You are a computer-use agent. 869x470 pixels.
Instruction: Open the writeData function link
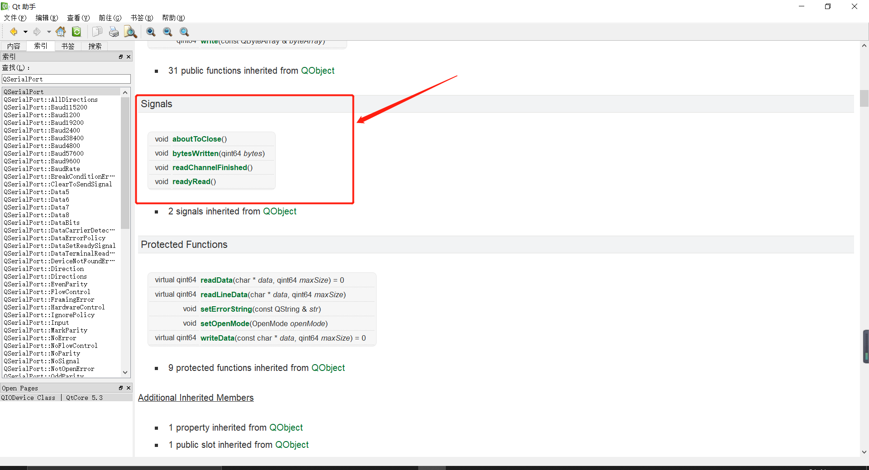point(217,338)
